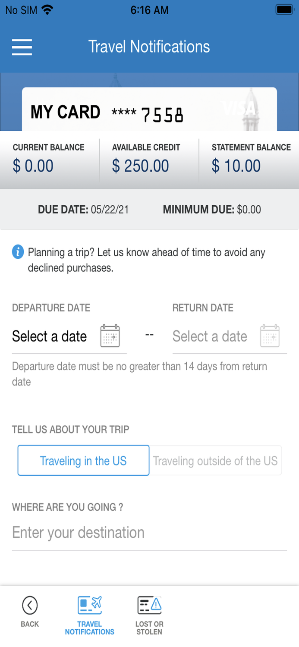
Task: Tap the Current Balance amount
Action: pyautogui.click(x=33, y=166)
